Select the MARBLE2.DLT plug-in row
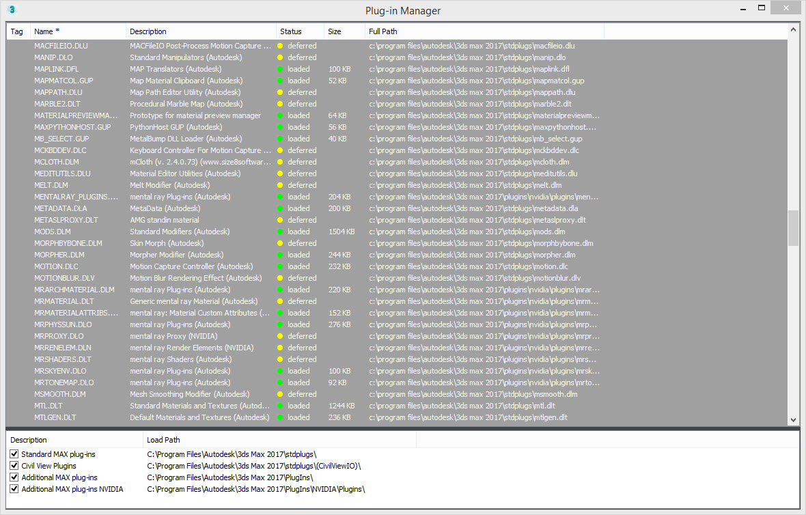The width and height of the screenshot is (806, 515). (x=396, y=104)
